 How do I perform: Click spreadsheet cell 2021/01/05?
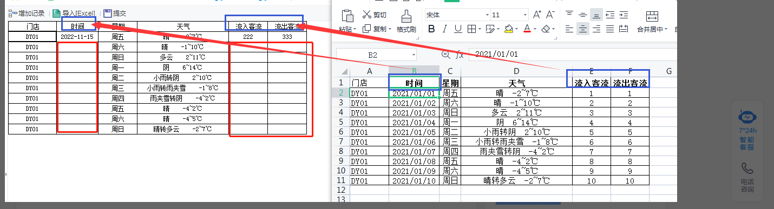coord(414,132)
